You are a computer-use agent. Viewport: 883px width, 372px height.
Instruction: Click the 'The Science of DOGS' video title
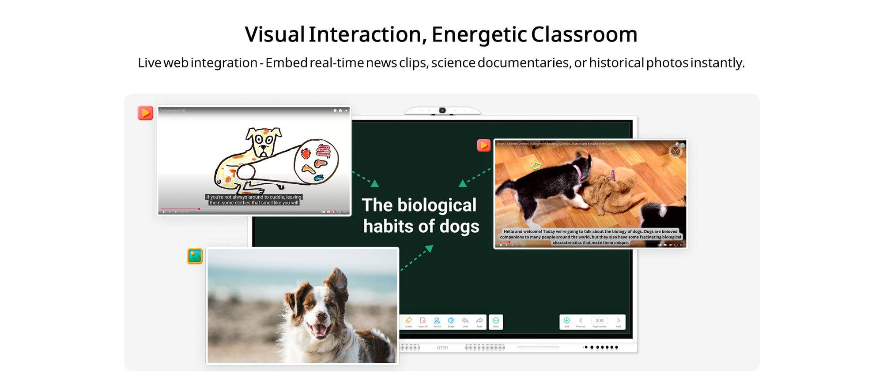173,111
